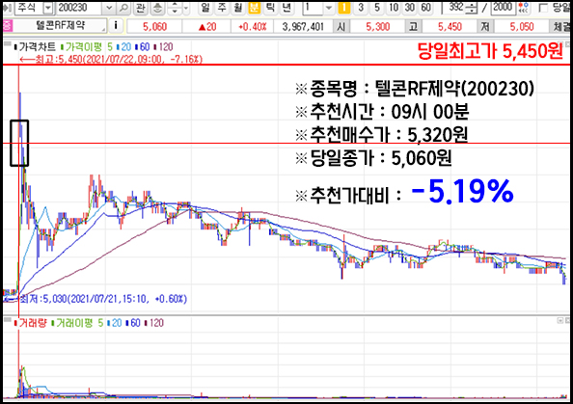Screen dimensions: 573x404
Task: Click the skip-to-start arrow icon at toolbar left
Action: pos(7,8)
